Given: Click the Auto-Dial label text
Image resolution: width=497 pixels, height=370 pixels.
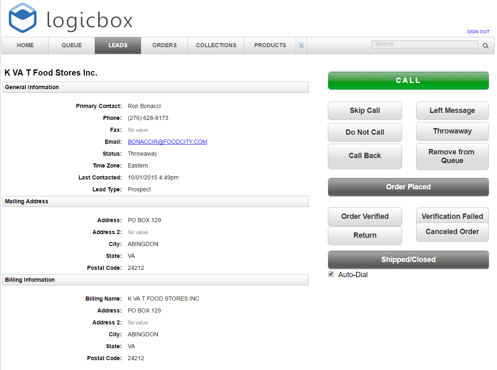Looking at the screenshot, I should [x=353, y=275].
